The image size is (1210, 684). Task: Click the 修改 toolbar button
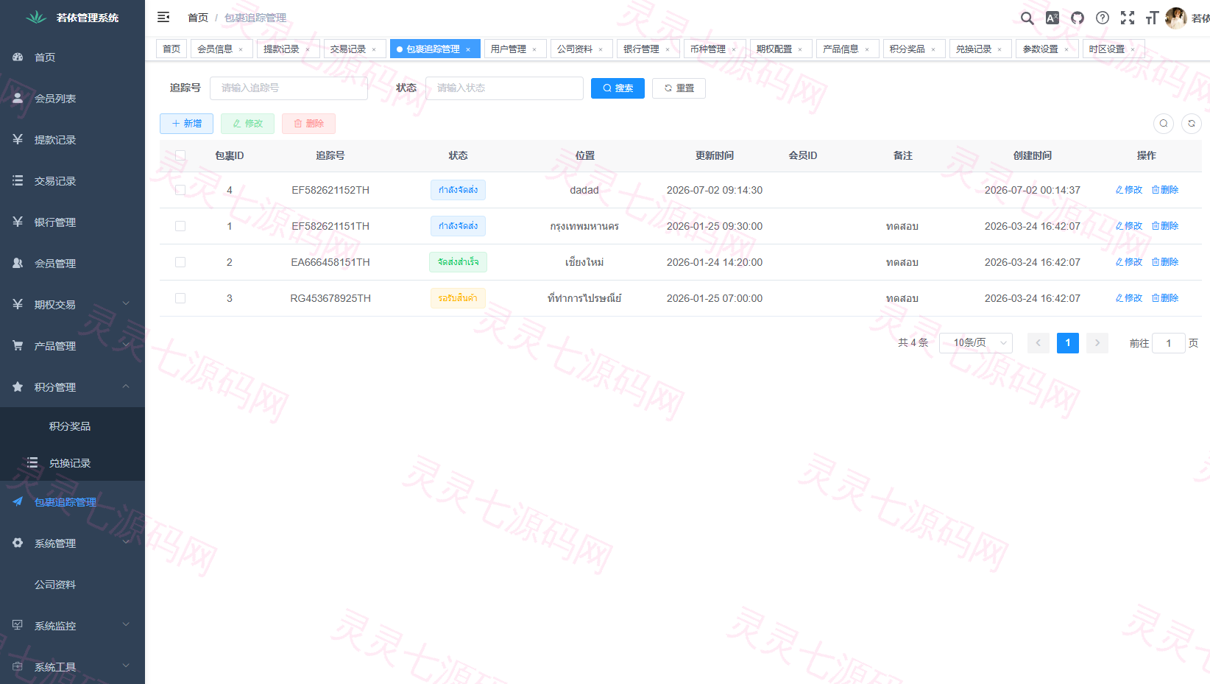[247, 124]
